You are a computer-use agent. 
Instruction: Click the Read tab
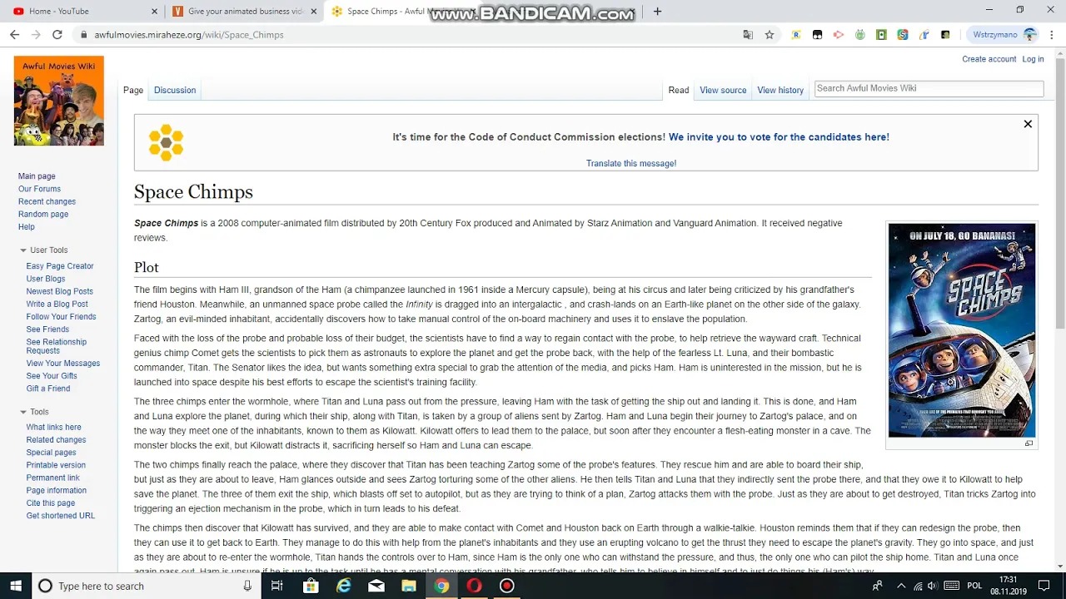pos(679,90)
